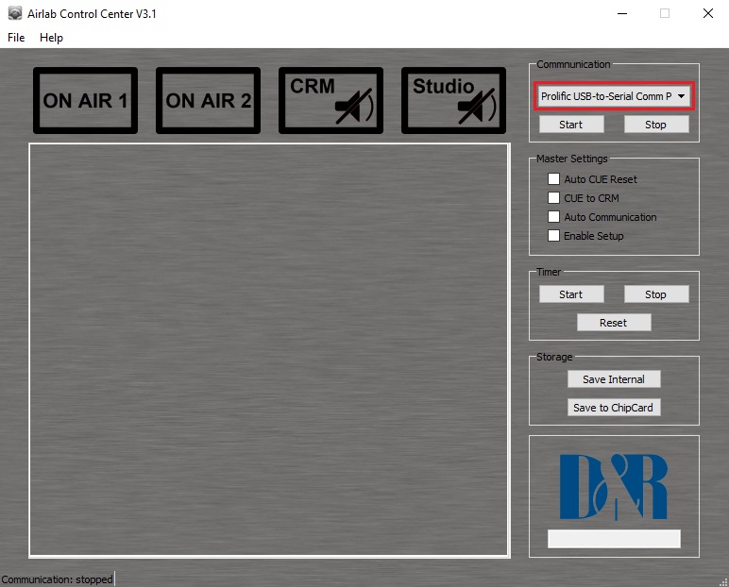Viewport: 729px width, 587px height.
Task: Start the Timer
Action: point(570,294)
